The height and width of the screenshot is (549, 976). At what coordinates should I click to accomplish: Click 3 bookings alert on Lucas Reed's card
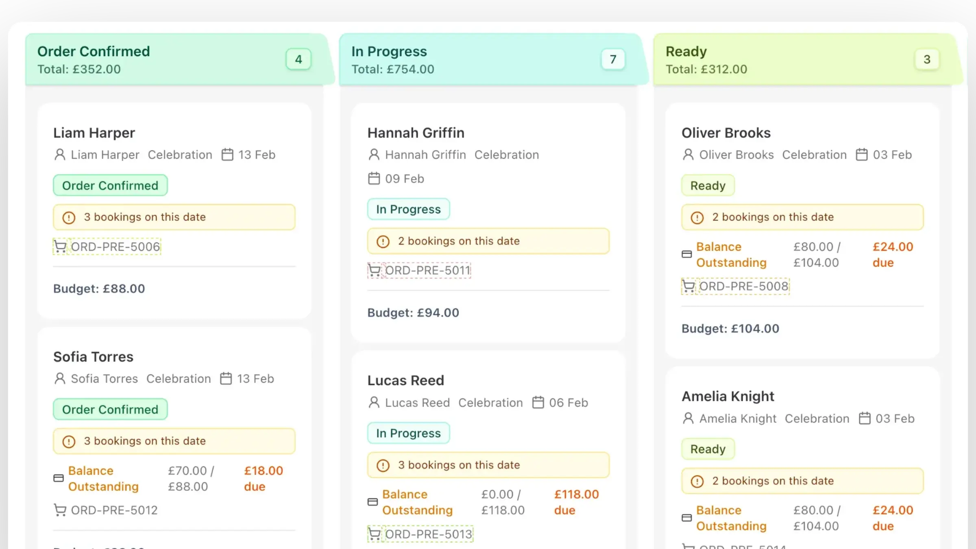pyautogui.click(x=488, y=465)
